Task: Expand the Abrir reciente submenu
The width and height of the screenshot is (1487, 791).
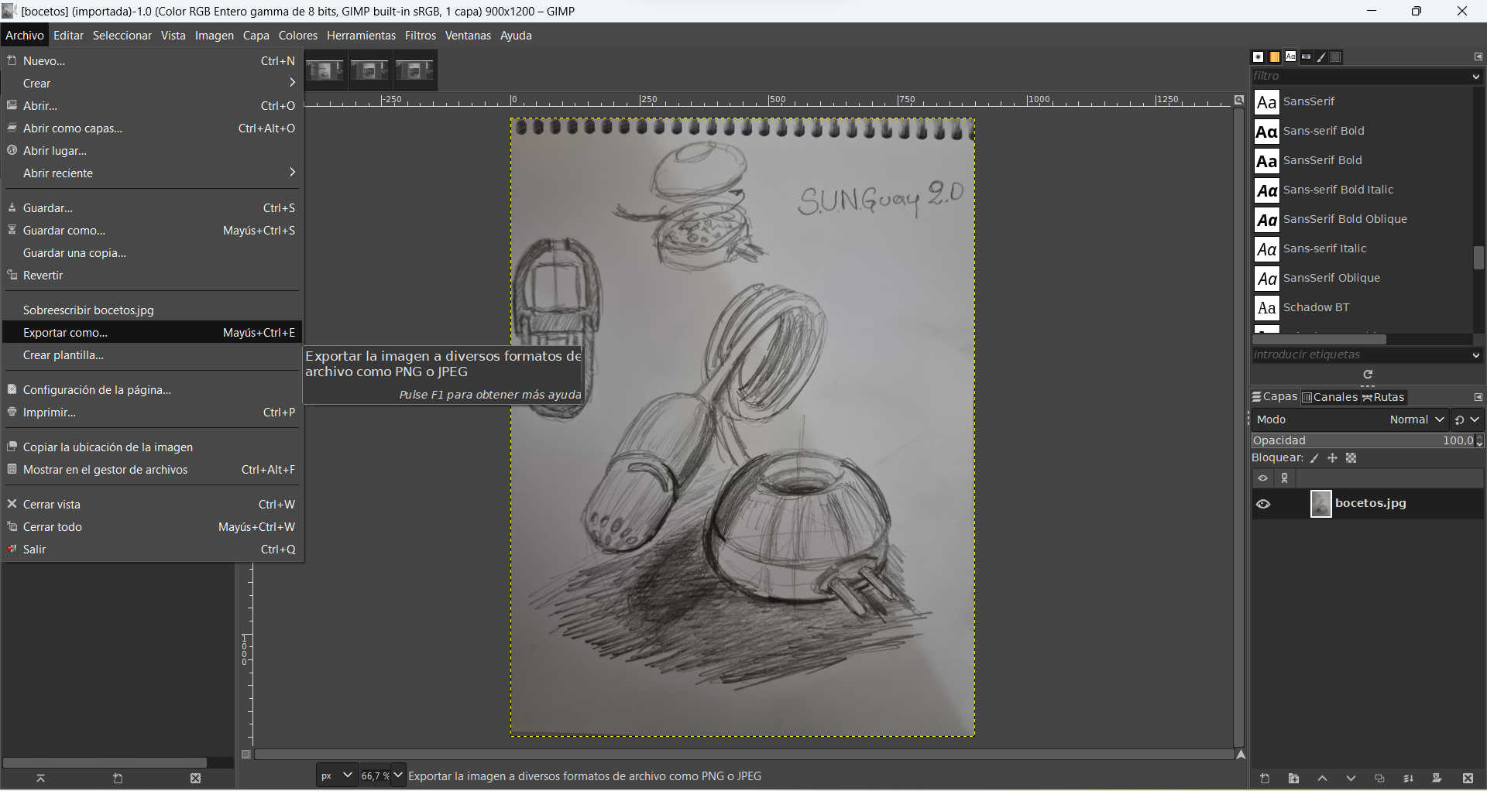Action: [x=152, y=173]
